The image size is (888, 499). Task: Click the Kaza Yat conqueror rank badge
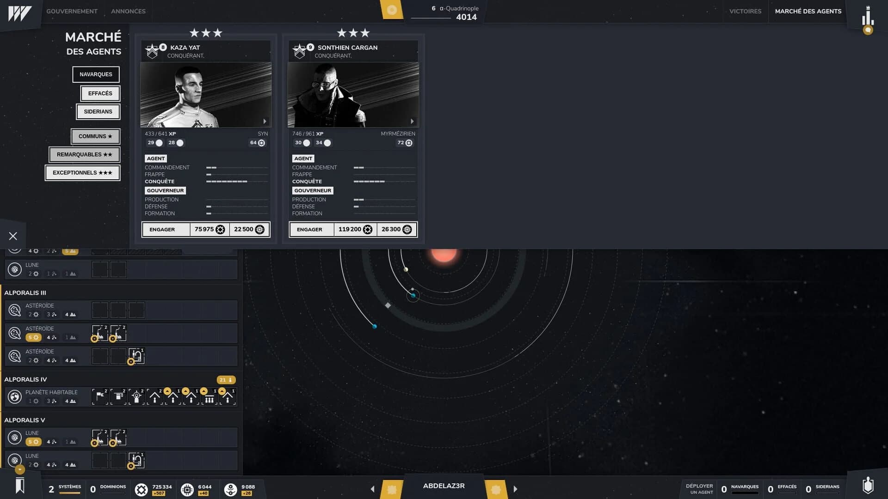click(153, 51)
